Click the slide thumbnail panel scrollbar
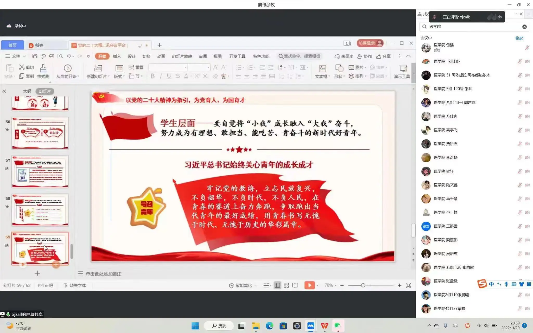 (x=72, y=251)
